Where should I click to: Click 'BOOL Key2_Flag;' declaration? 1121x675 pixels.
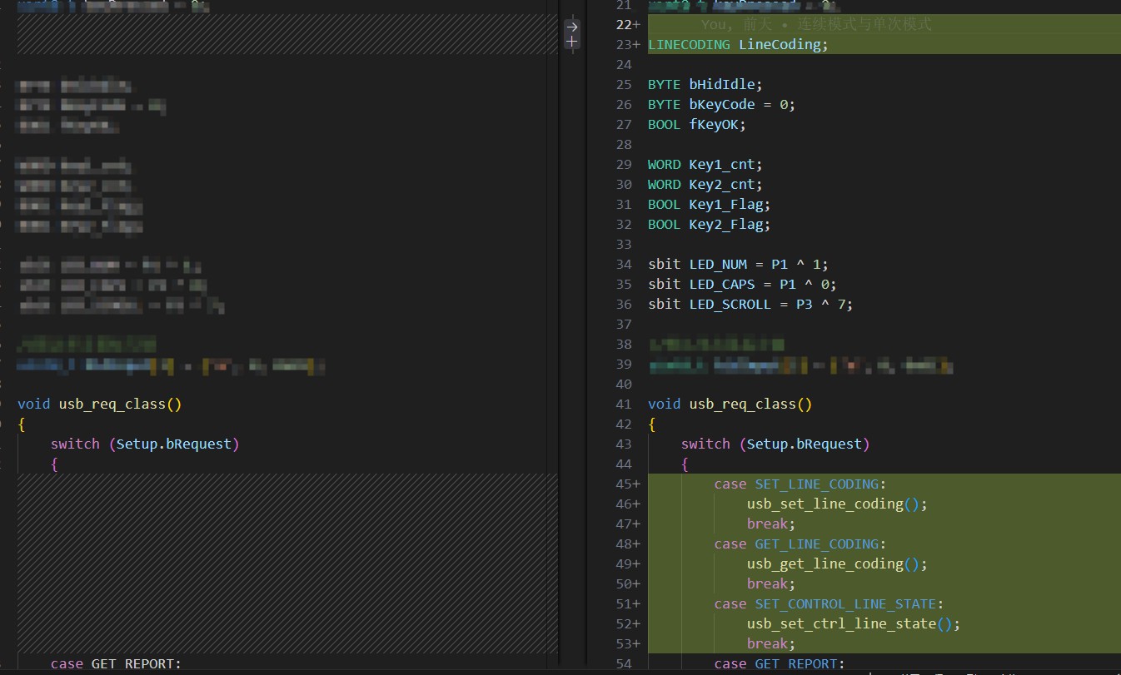pyautogui.click(x=709, y=225)
